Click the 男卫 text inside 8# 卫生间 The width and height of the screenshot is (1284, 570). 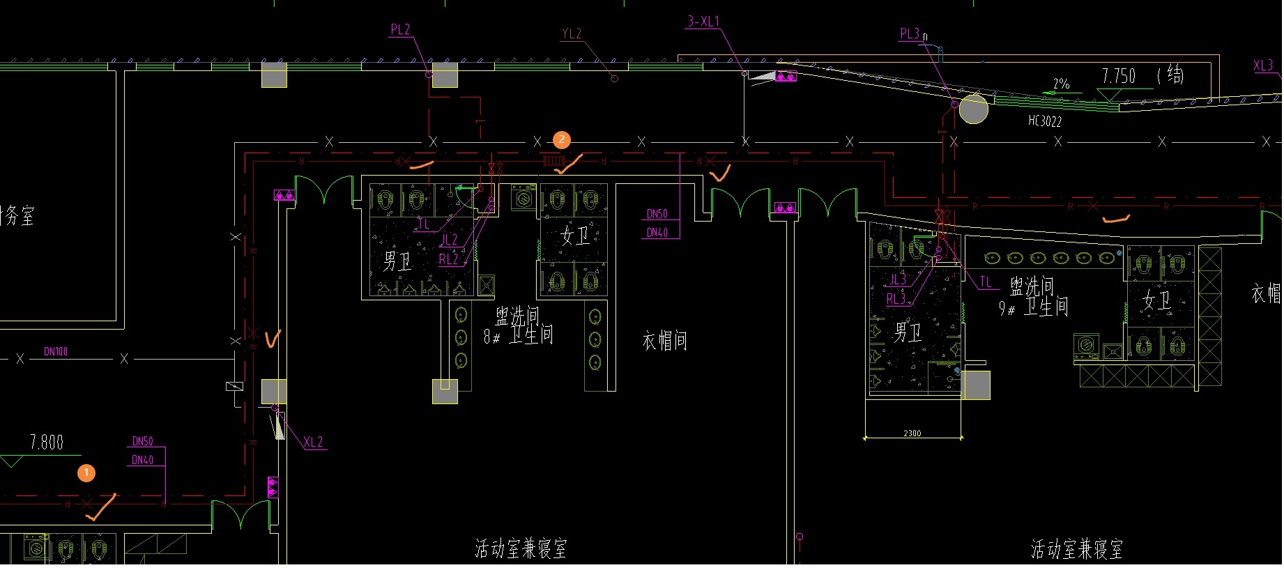[397, 262]
